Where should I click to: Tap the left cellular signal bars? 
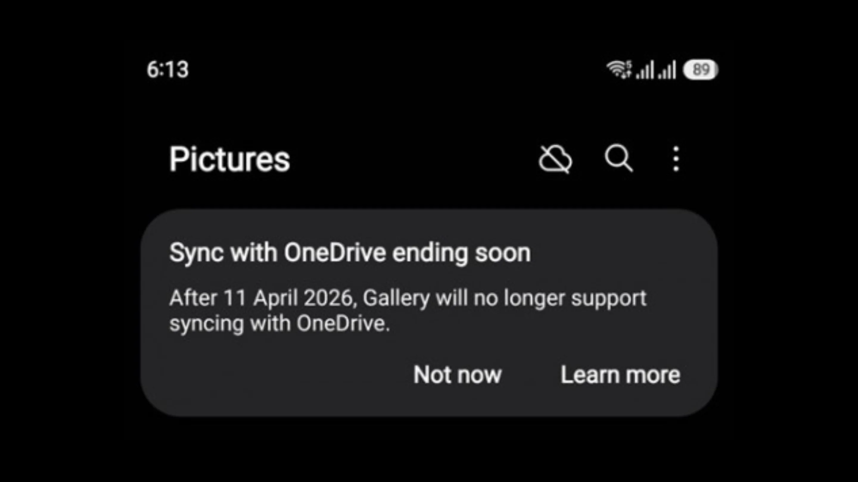[x=645, y=70]
